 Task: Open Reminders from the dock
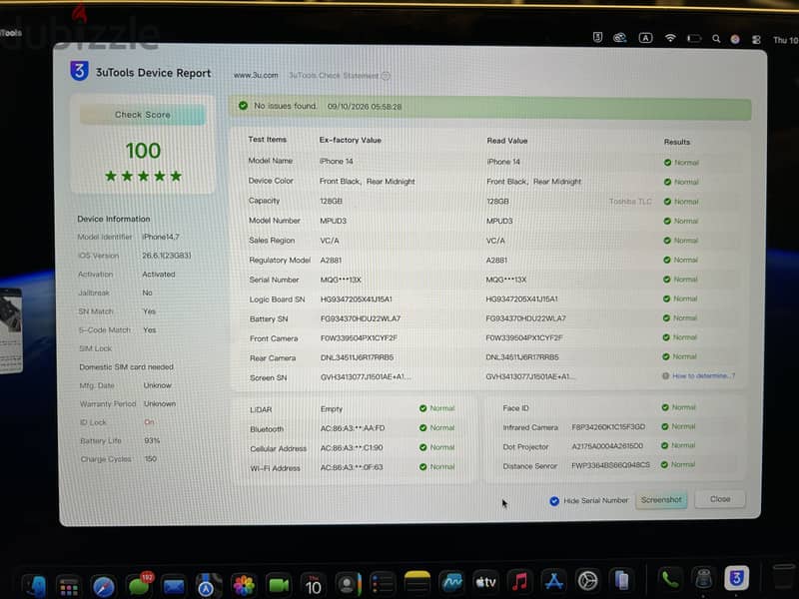383,584
